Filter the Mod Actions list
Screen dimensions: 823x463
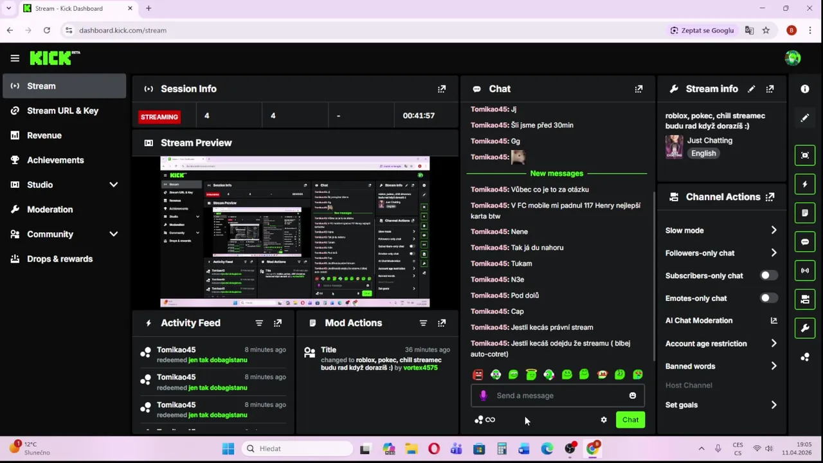423,323
